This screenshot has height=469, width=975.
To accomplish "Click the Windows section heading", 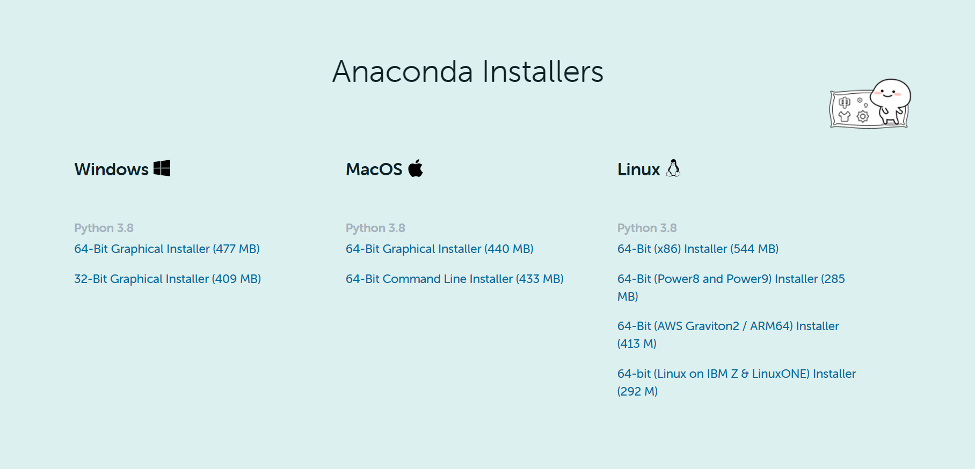I will [111, 169].
